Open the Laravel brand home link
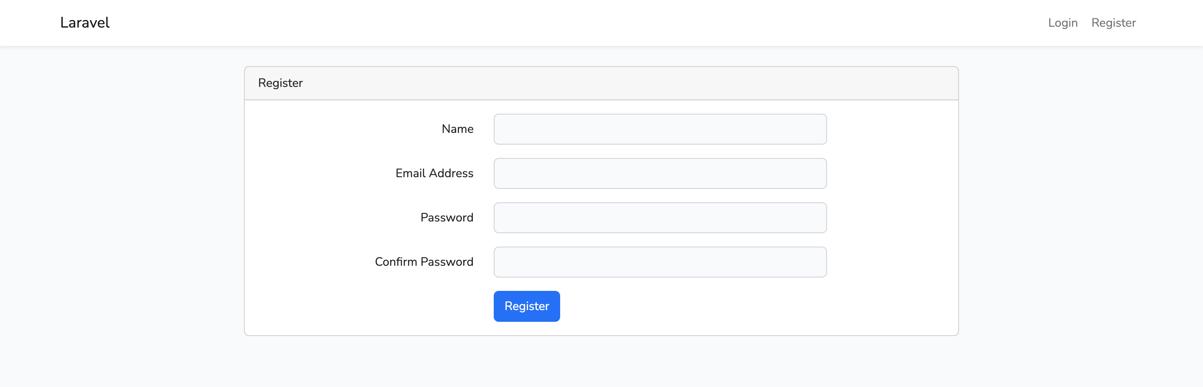This screenshot has width=1203, height=387. pyautogui.click(x=84, y=23)
